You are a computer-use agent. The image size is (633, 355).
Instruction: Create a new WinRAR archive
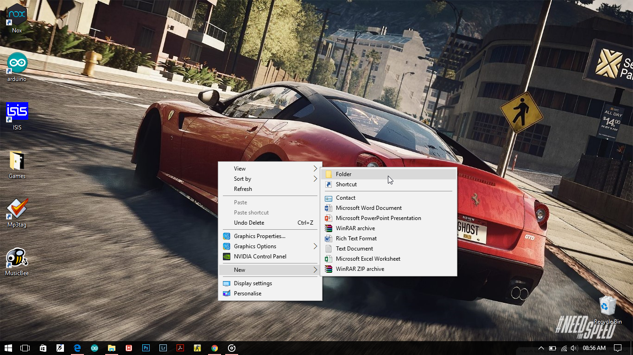[388, 228]
